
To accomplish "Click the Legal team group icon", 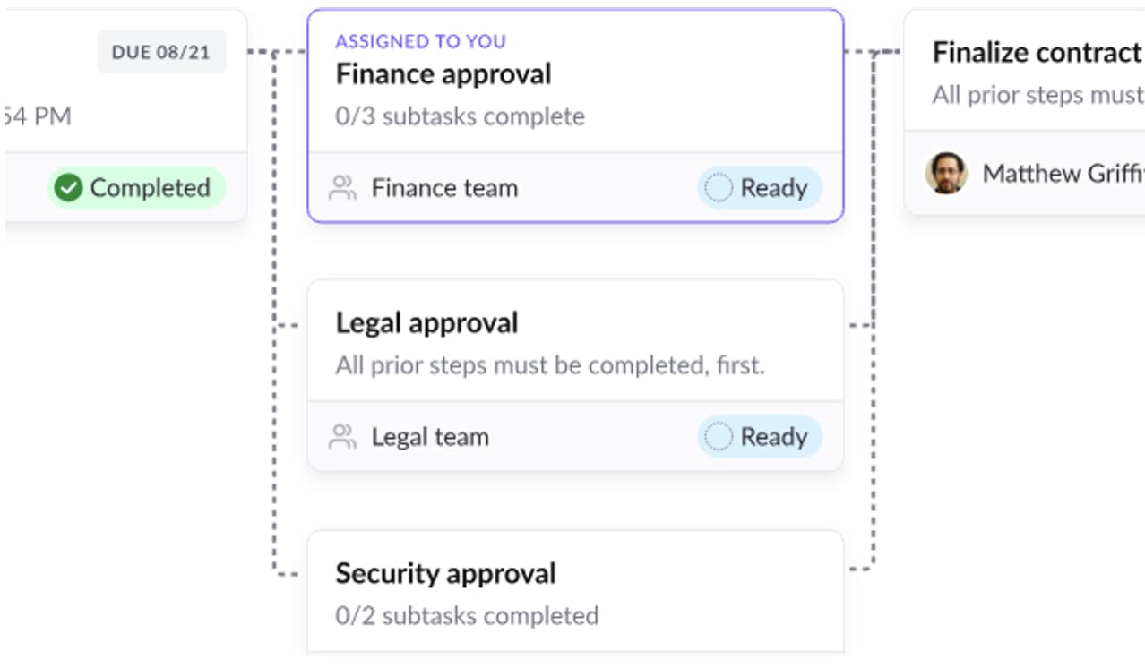I will (x=342, y=437).
